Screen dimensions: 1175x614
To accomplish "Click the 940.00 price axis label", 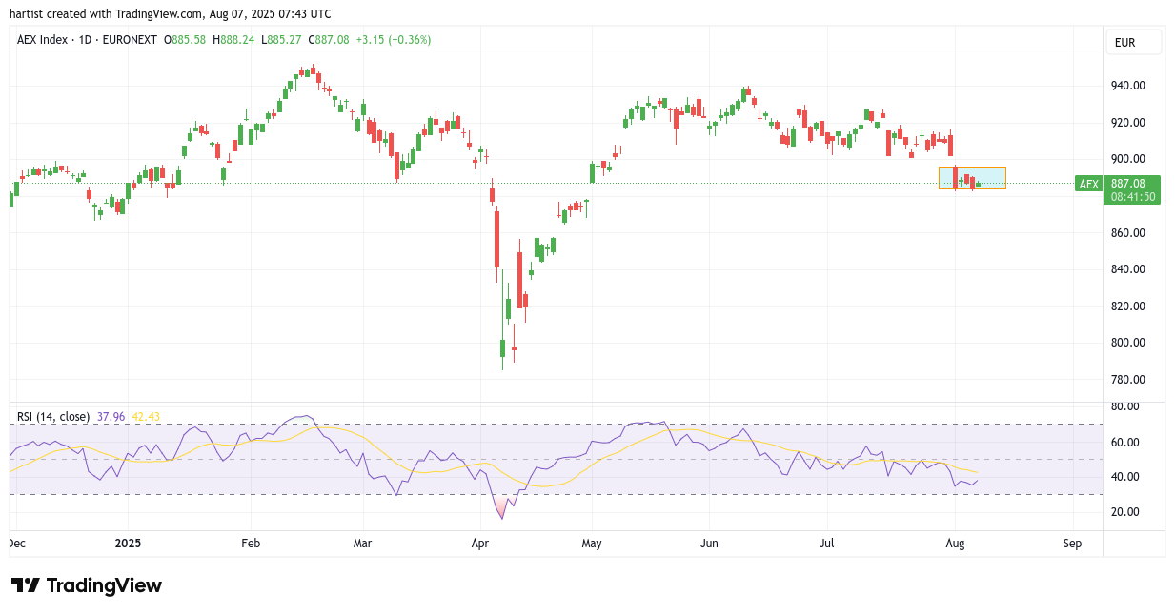I will (1128, 86).
